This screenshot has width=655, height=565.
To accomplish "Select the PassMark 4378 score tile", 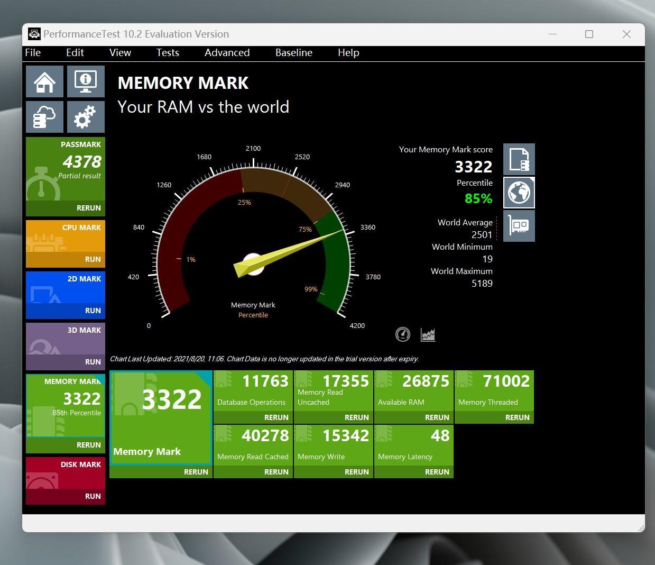I will (x=66, y=169).
